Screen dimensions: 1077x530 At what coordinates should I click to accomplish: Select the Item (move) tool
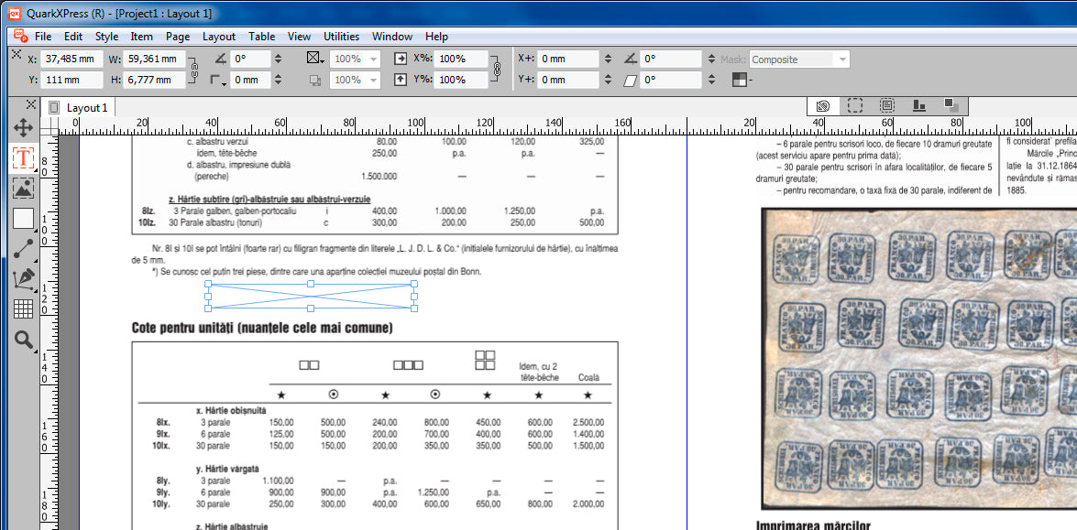pyautogui.click(x=23, y=127)
